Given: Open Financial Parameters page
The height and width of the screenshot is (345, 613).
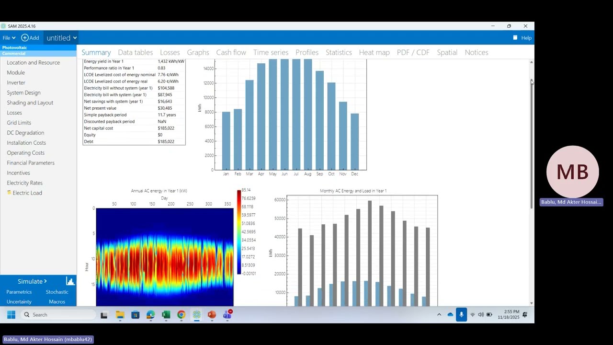Looking at the screenshot, I should pos(31,163).
